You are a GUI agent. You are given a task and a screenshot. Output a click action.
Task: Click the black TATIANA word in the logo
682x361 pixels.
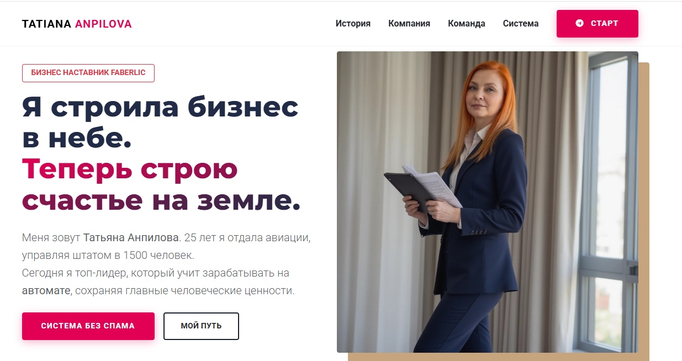(x=47, y=24)
